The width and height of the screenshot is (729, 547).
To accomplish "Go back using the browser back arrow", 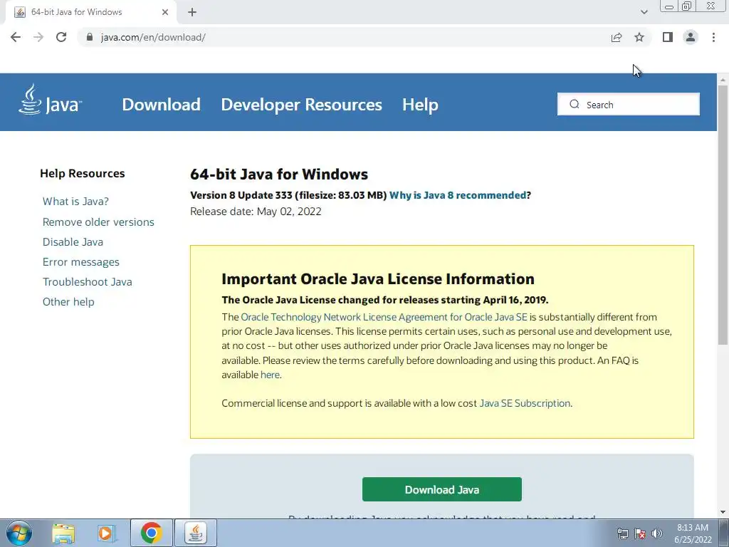I will 16,37.
